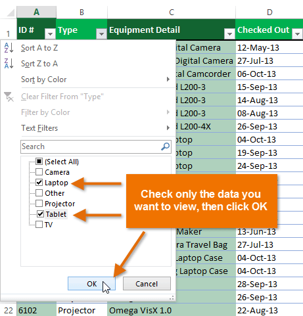Screen dimensions: 303x316
Task: Expand the Sort by Color submenu arrow
Action: [168, 79]
